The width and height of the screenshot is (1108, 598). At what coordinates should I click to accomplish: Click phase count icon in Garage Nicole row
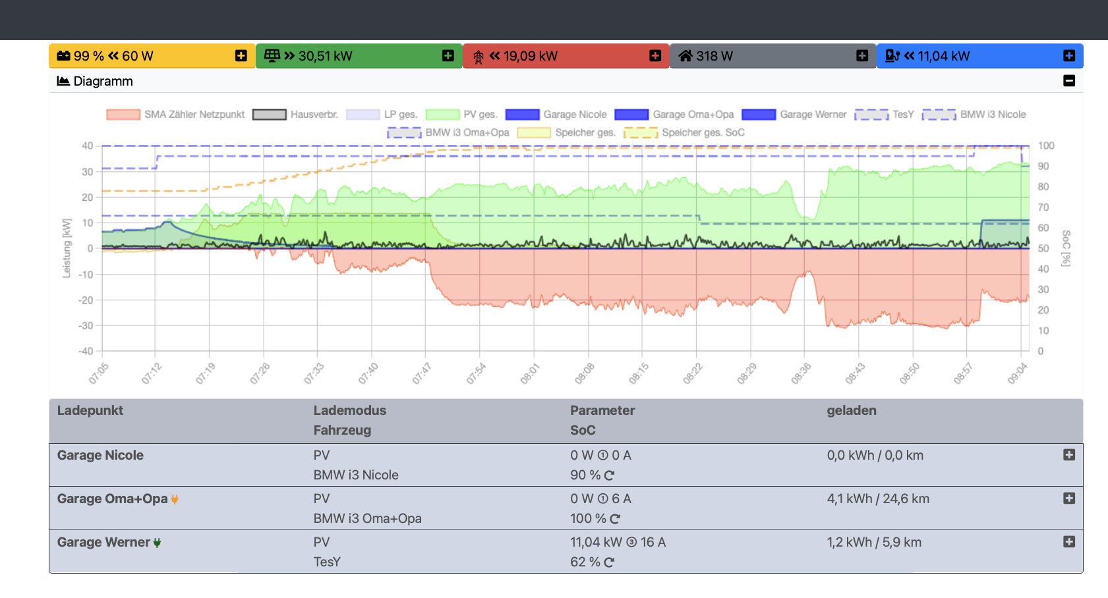tap(602, 455)
